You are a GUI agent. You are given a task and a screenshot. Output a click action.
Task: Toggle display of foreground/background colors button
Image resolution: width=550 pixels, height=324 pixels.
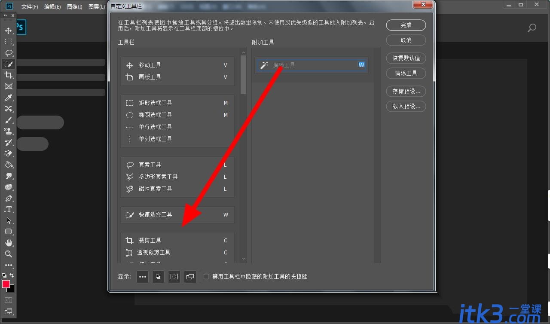point(158,277)
